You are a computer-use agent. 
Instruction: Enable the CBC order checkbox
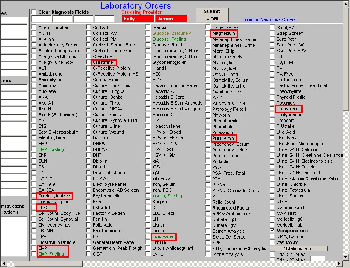coord(34,207)
